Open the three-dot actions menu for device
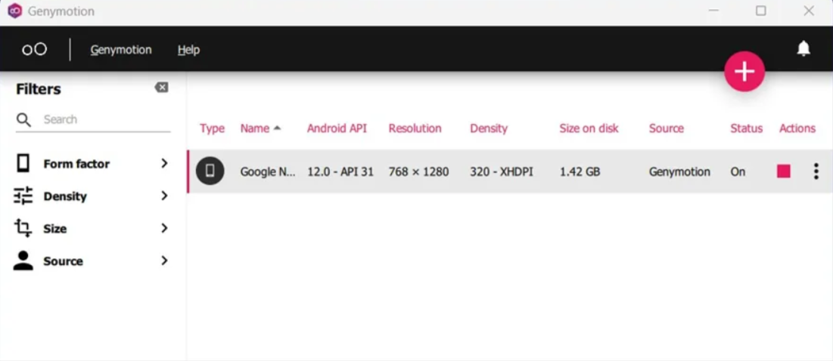This screenshot has width=833, height=361. point(816,171)
